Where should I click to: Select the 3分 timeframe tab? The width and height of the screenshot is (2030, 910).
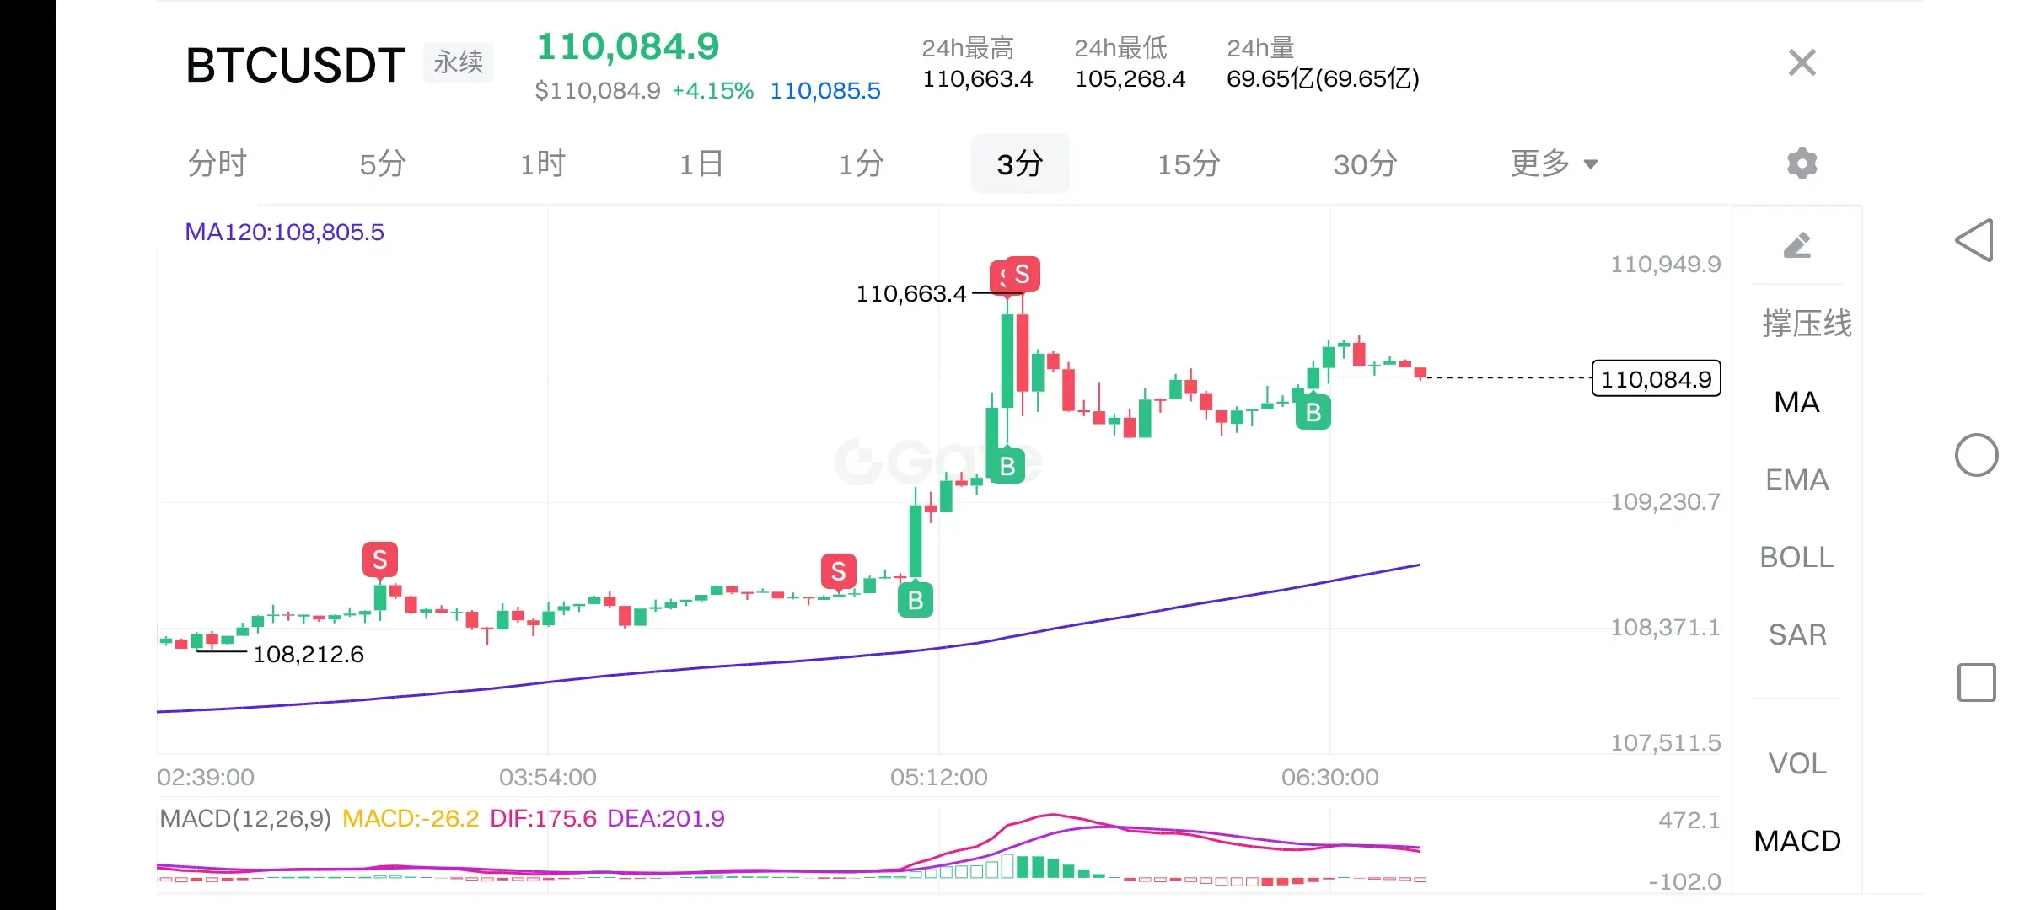(x=1020, y=163)
